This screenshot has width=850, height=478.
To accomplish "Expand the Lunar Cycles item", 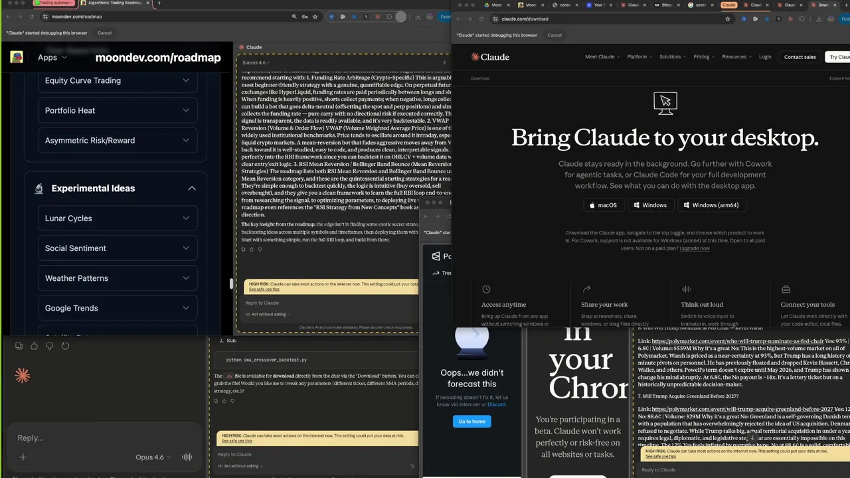I will coord(118,218).
